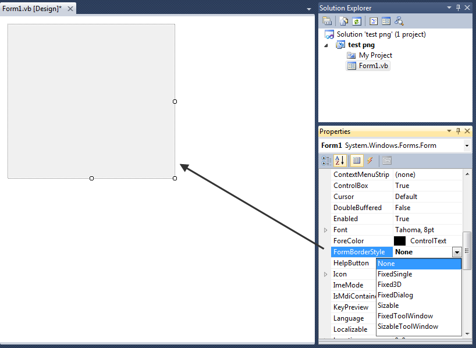
Task: Expand the Font property row
Action: pos(326,230)
